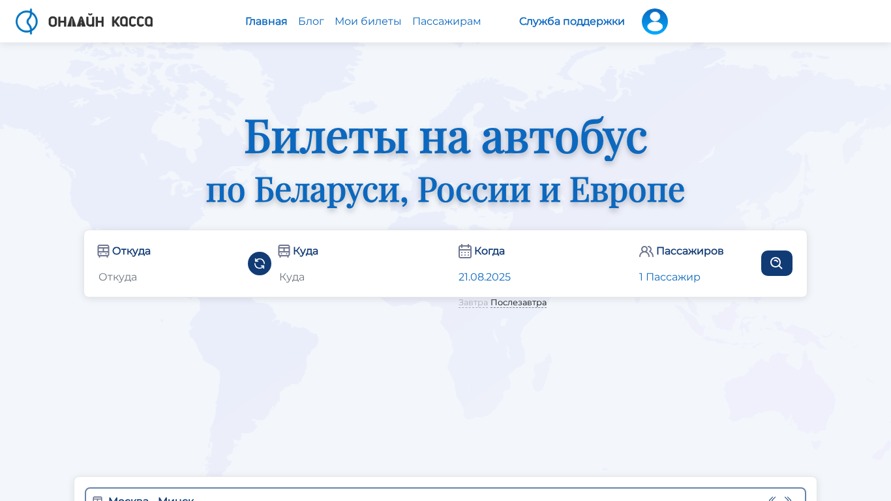
Task: Click the people icon beside Пассажиров
Action: (646, 251)
